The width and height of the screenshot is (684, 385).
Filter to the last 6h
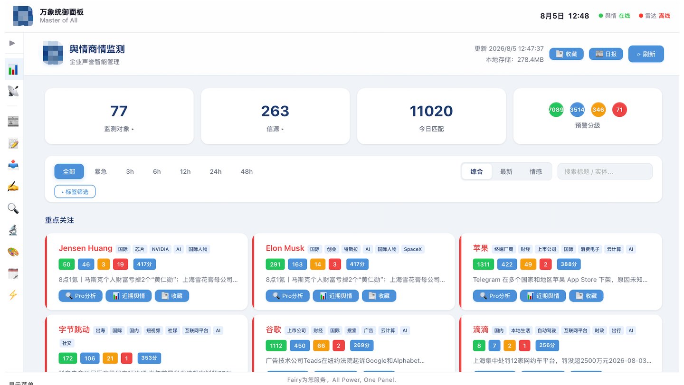pos(157,171)
